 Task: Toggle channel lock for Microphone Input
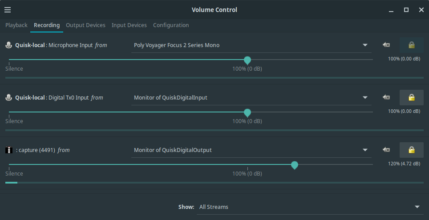coord(411,45)
